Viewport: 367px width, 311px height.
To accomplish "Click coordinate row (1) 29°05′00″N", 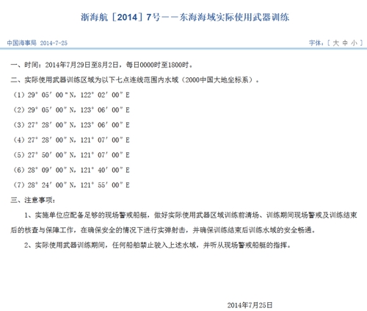I will click(71, 95).
